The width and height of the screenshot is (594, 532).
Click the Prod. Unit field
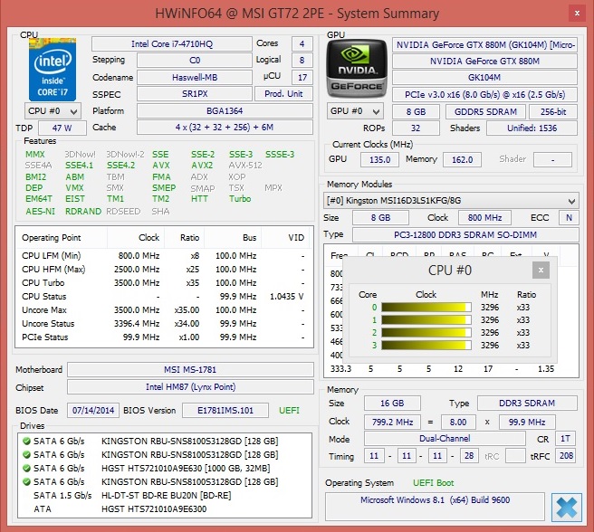pos(283,94)
